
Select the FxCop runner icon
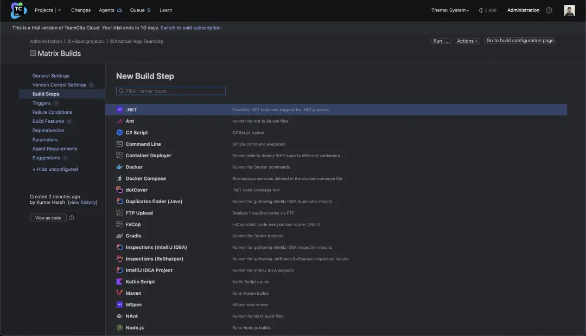point(119,224)
